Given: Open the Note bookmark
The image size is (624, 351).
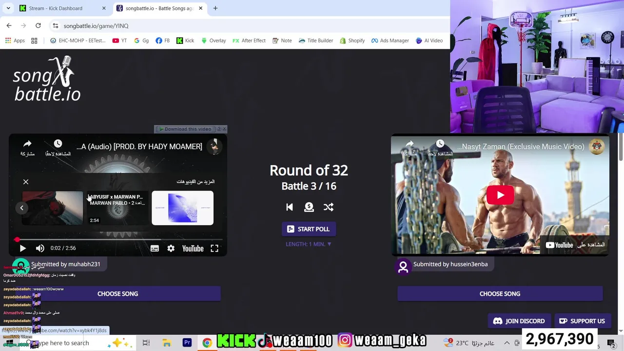Looking at the screenshot, I should 282,40.
